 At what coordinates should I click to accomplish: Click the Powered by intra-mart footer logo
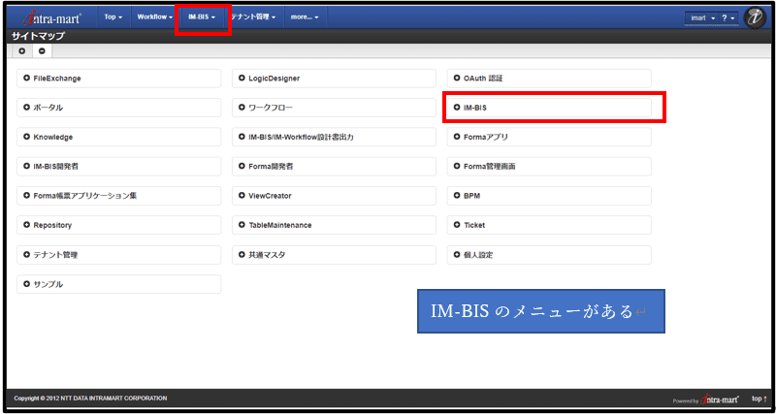point(705,399)
